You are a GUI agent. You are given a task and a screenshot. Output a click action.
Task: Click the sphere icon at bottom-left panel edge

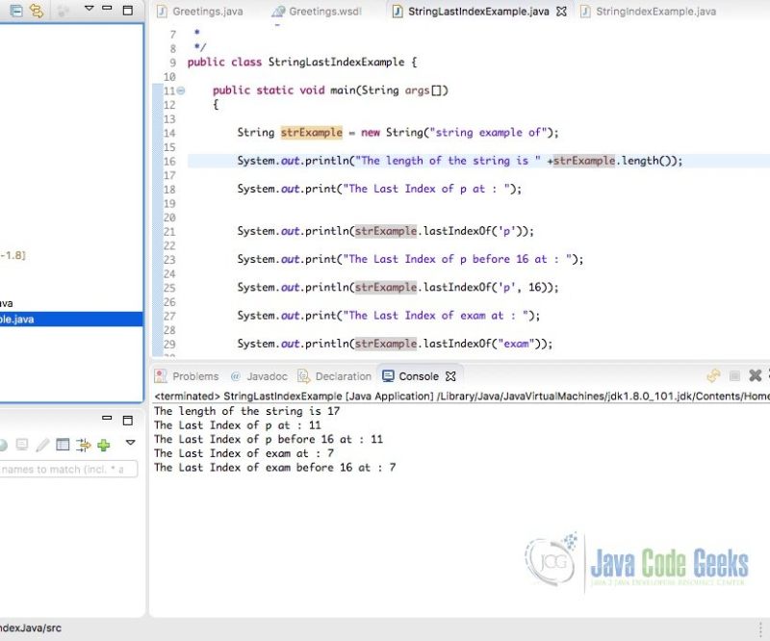point(3,445)
